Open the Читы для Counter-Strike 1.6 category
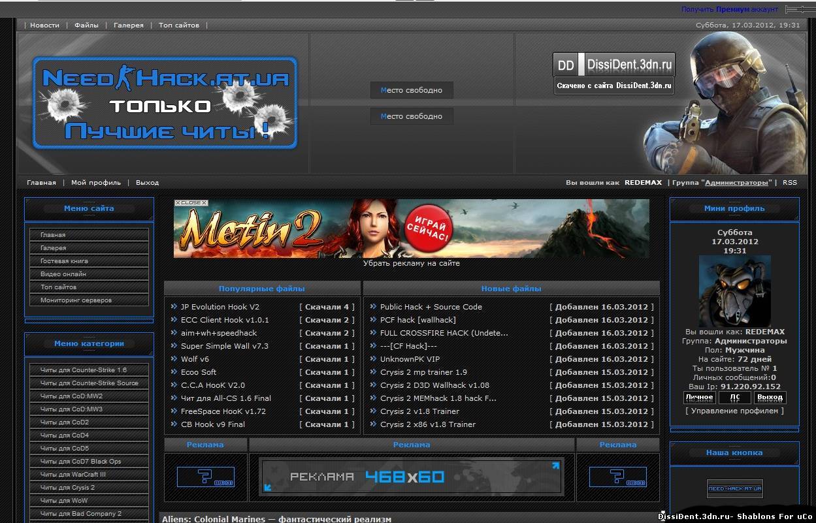The image size is (816, 523). [x=90, y=370]
